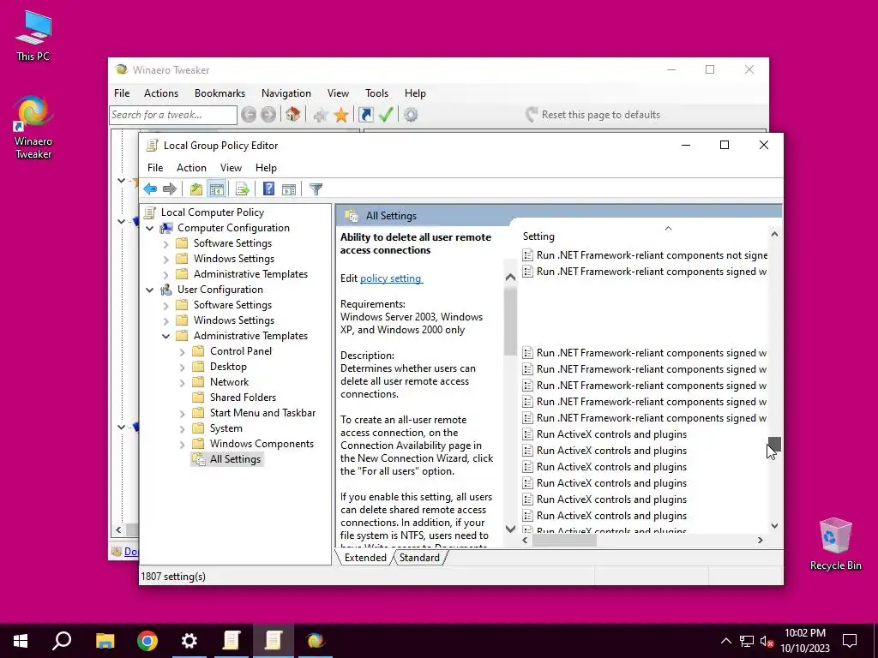
Task: Show hidden tray icons chevron
Action: (x=725, y=641)
